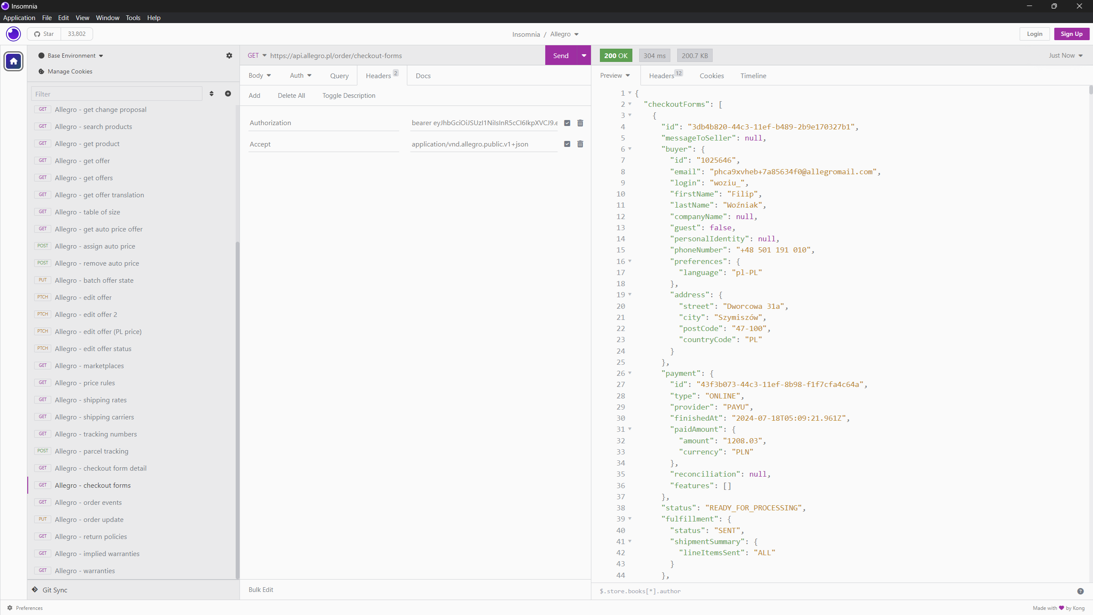Collapse the payment object on line 26
This screenshot has width=1093, height=615.
630,373
